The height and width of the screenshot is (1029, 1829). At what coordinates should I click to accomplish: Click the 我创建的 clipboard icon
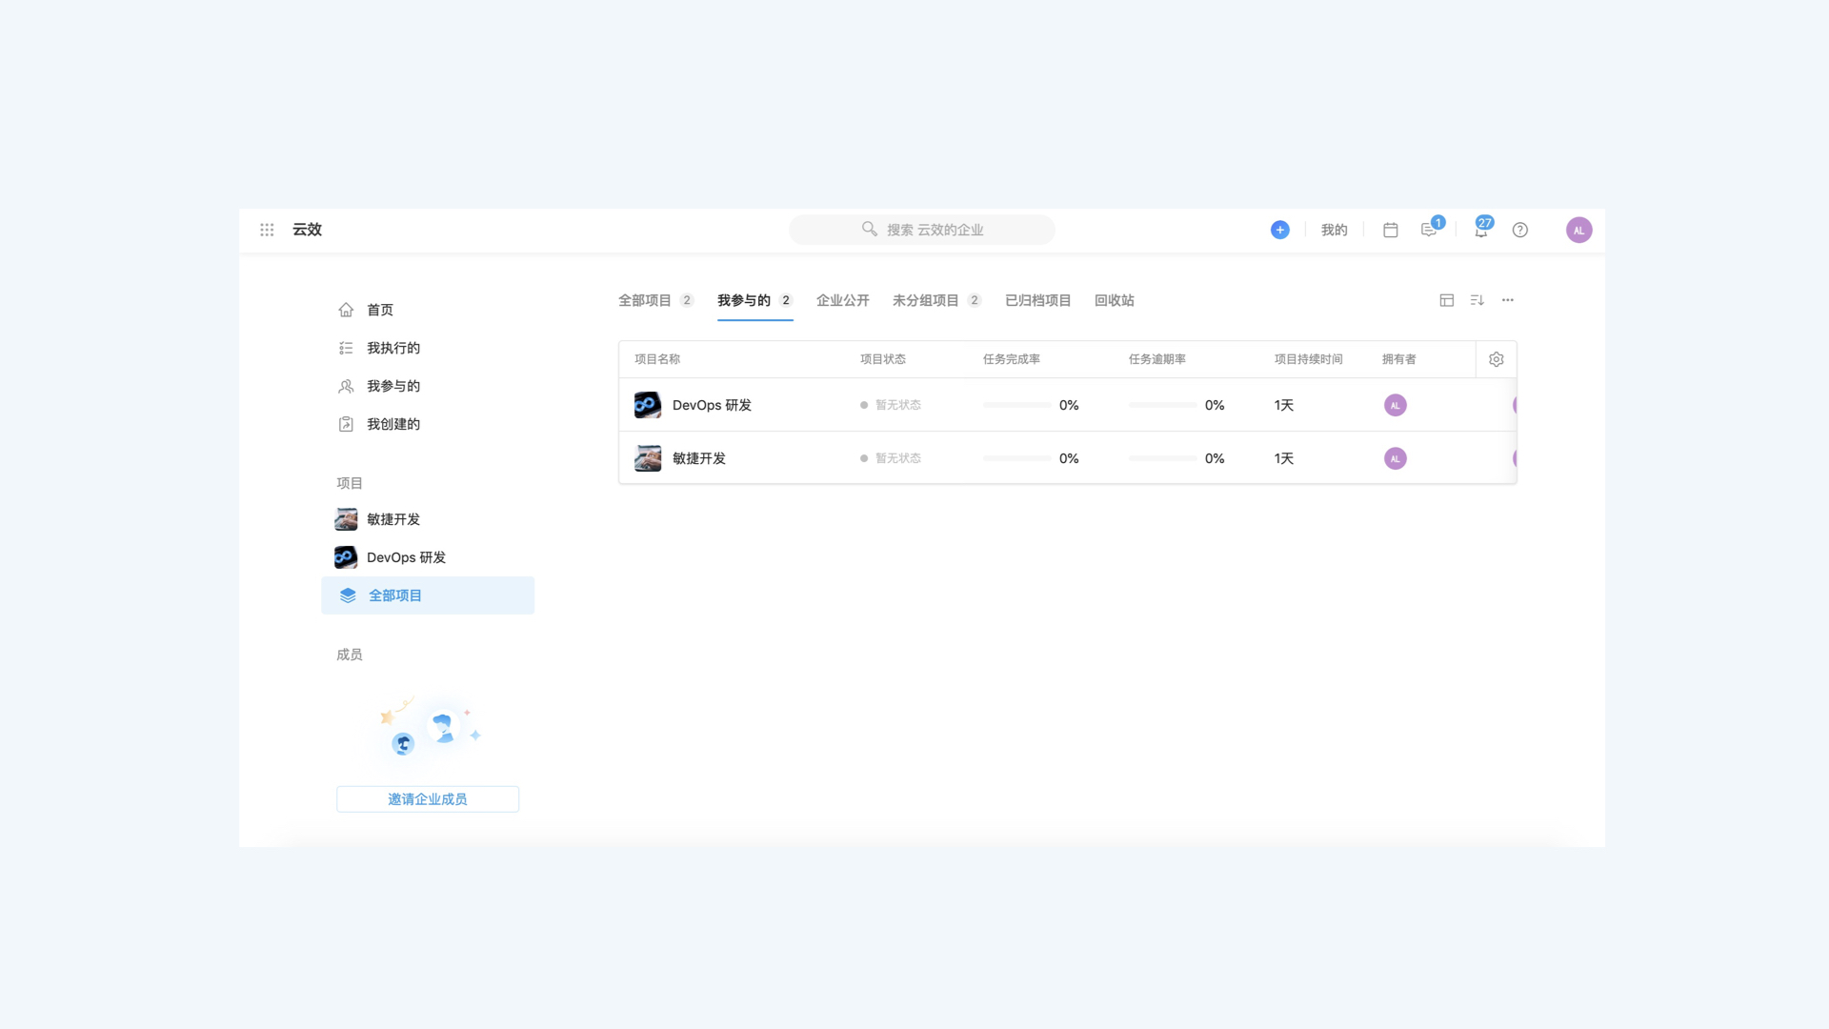tap(346, 424)
